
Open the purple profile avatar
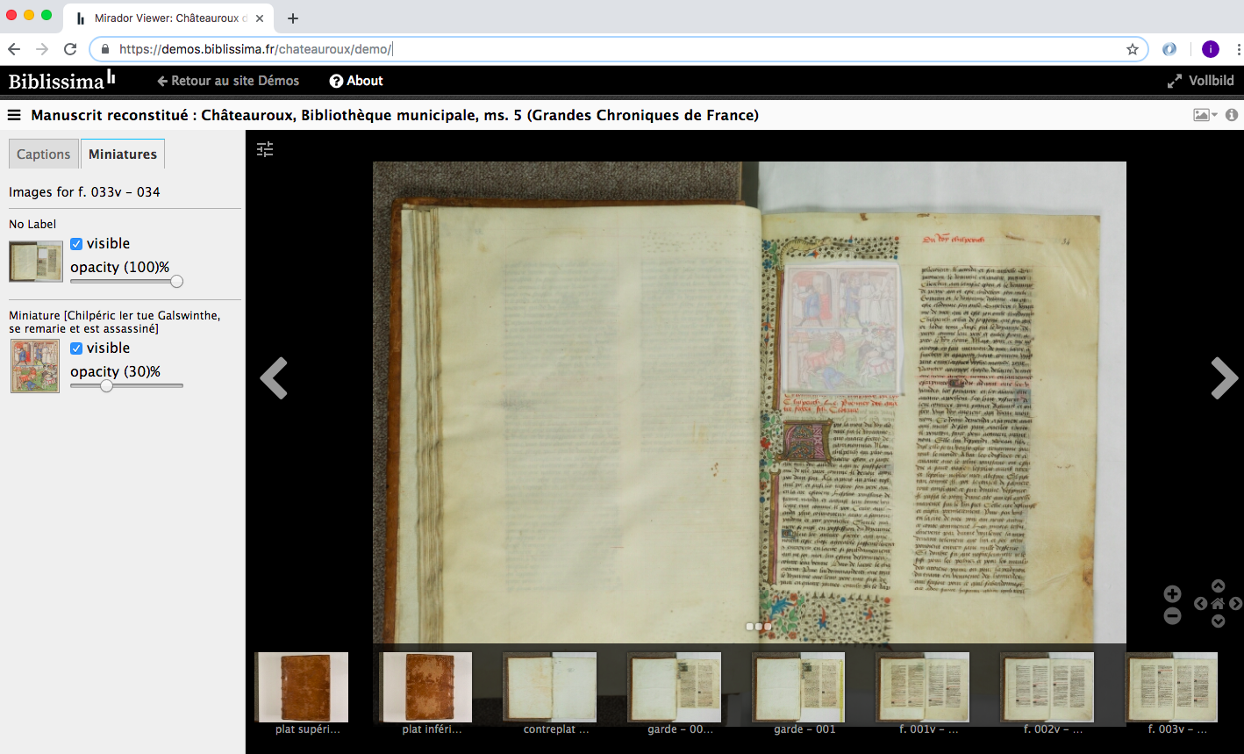1211,49
